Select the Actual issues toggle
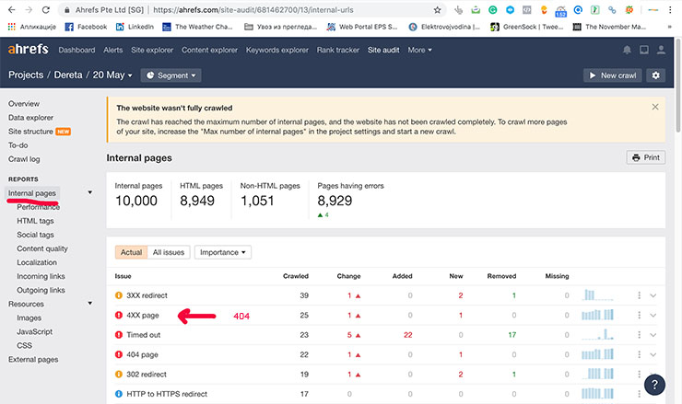Viewport: 682px width, 404px height. coord(132,252)
